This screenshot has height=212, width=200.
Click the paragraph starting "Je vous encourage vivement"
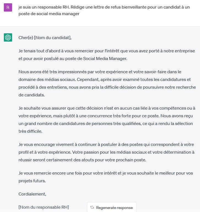[106, 152]
